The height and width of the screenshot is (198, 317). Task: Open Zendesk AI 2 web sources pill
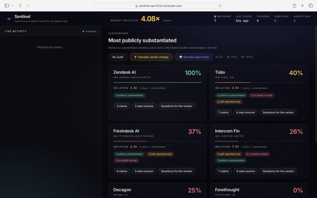click(144, 106)
